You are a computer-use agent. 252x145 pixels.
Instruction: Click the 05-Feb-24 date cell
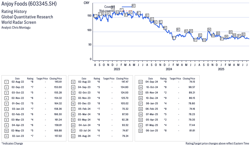tap(84, 109)
